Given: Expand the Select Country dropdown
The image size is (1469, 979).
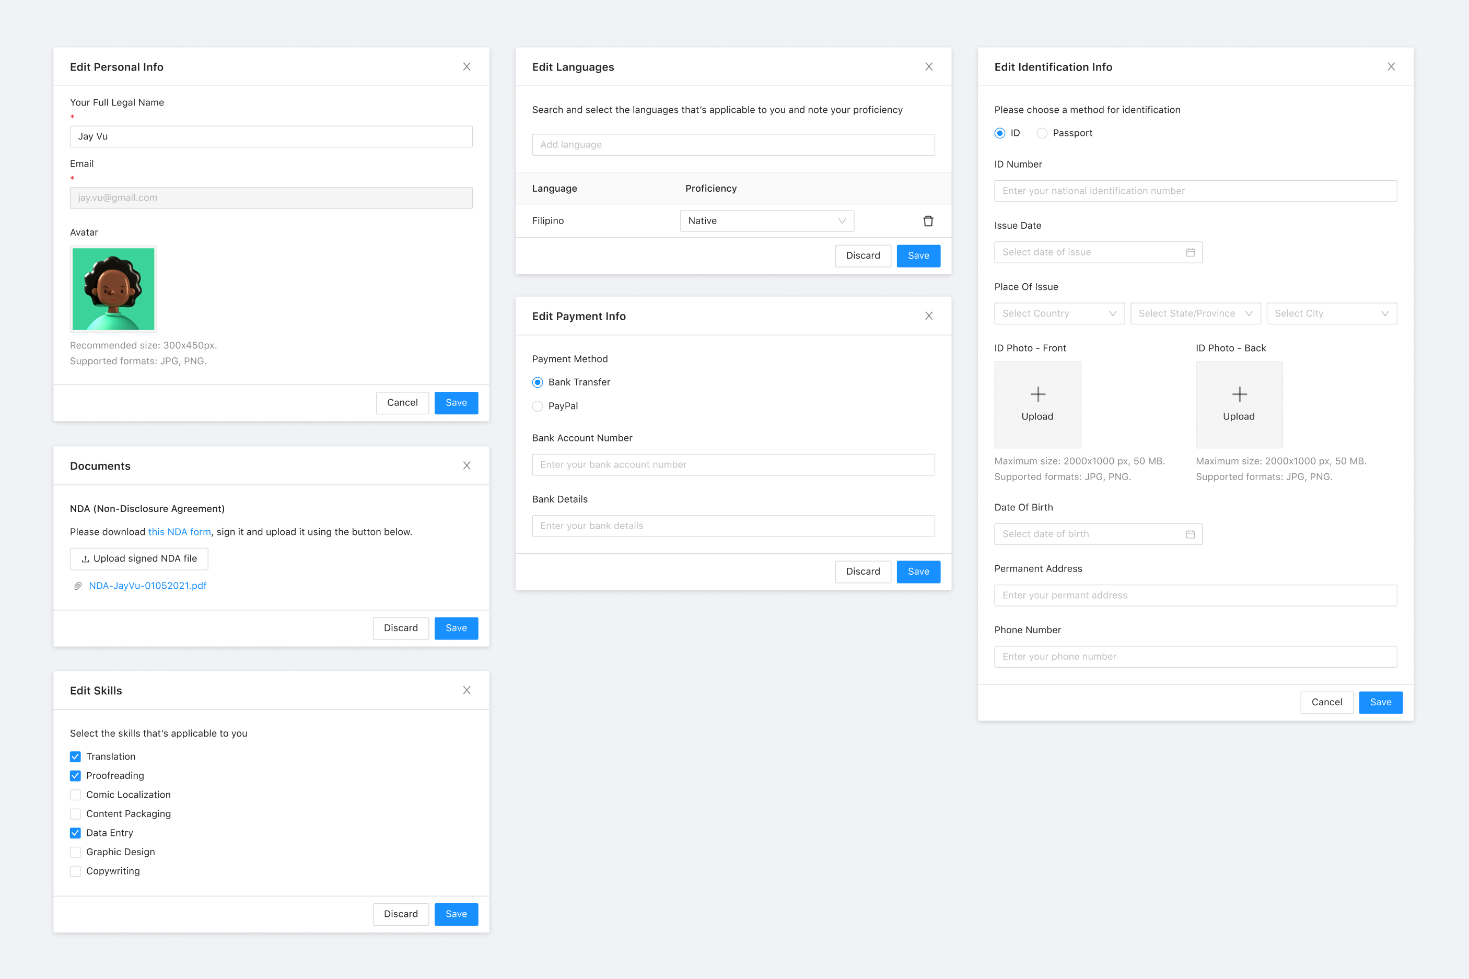Looking at the screenshot, I should (1059, 313).
